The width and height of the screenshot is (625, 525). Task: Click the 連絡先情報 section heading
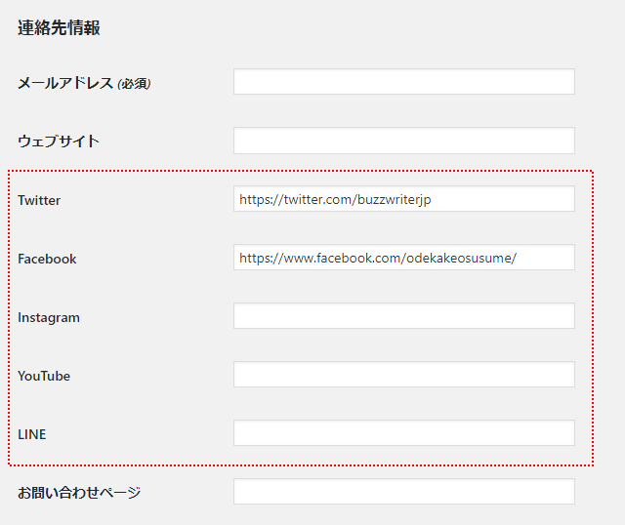click(59, 27)
